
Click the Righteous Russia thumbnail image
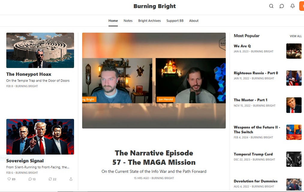pyautogui.click(x=294, y=78)
